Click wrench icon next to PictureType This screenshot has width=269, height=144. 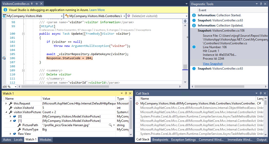[19, 129]
